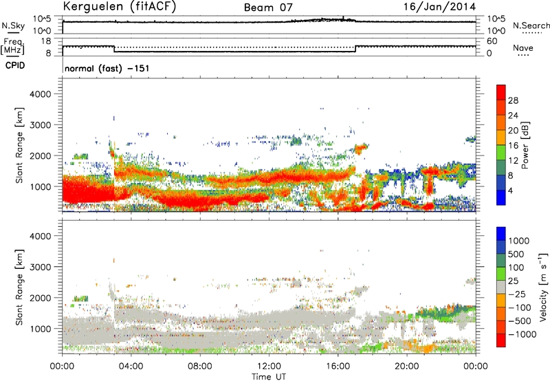This screenshot has width=550, height=381.
Task: Click the dotted line sample under N.Search
Action: pyautogui.click(x=531, y=33)
